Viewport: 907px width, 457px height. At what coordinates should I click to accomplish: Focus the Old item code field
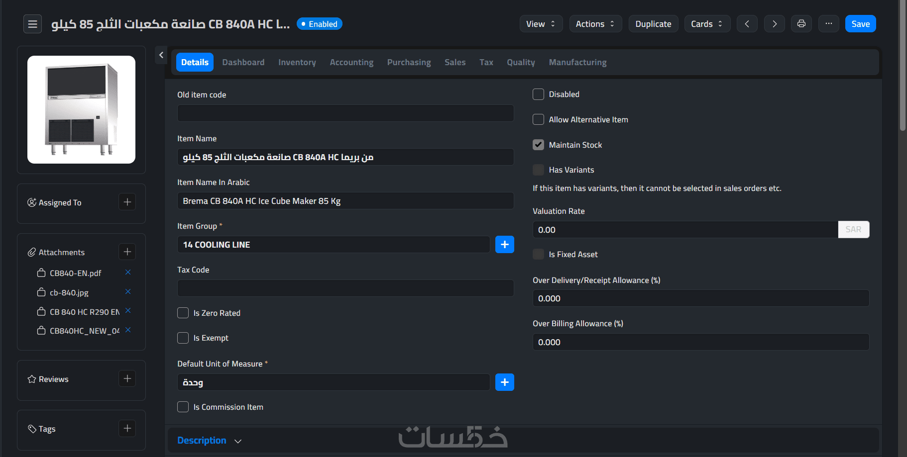click(345, 113)
